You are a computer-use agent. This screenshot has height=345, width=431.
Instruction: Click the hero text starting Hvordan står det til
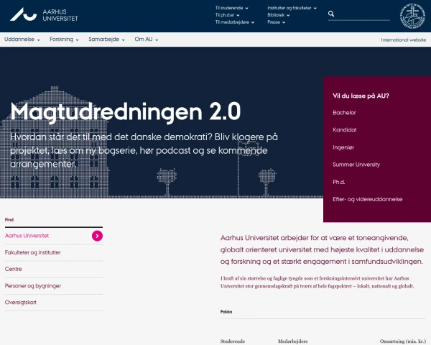point(144,150)
